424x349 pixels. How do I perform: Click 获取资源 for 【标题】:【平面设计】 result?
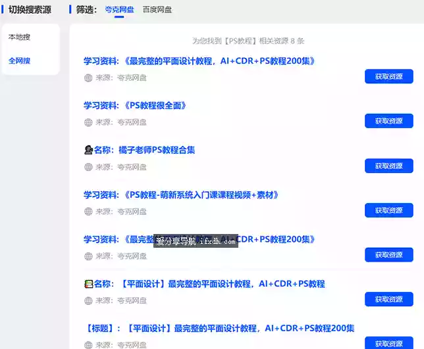[389, 343]
